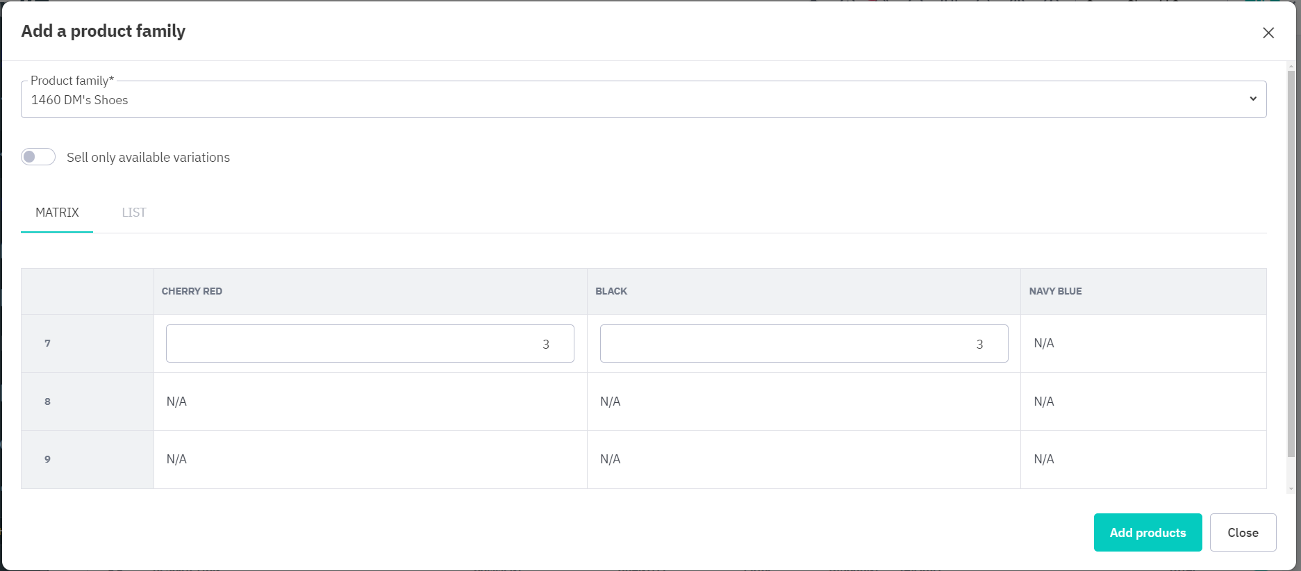Click the NAVY BLUE column header
This screenshot has height=571, width=1301.
[x=1055, y=291]
